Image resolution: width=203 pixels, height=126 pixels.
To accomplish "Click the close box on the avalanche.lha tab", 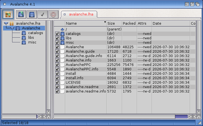I will pyautogui.click(x=65, y=14).
